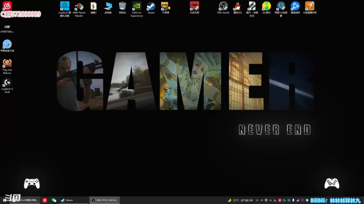Launch the Steam desktop shortcut
The image size is (364, 204).
151,8
